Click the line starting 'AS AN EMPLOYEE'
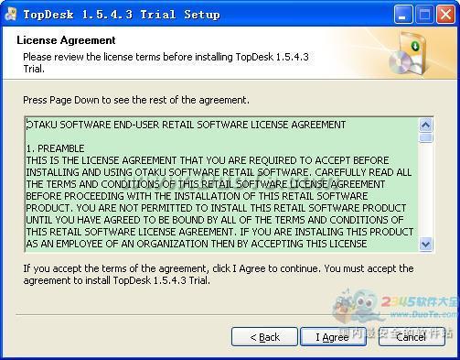The height and width of the screenshot is (360, 460). point(197,244)
